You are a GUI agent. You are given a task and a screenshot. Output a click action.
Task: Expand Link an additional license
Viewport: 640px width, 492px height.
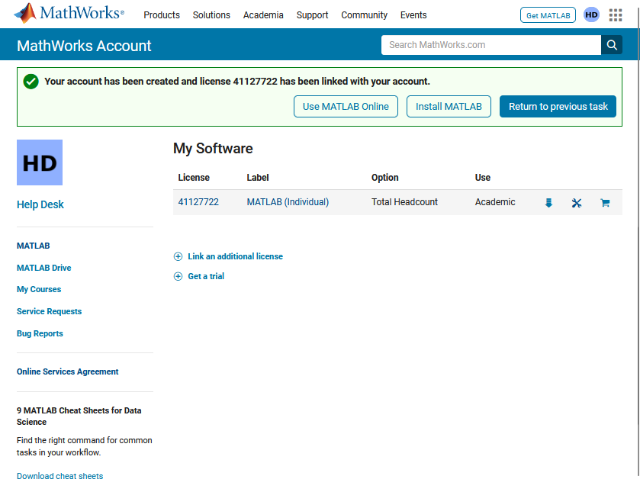(235, 257)
